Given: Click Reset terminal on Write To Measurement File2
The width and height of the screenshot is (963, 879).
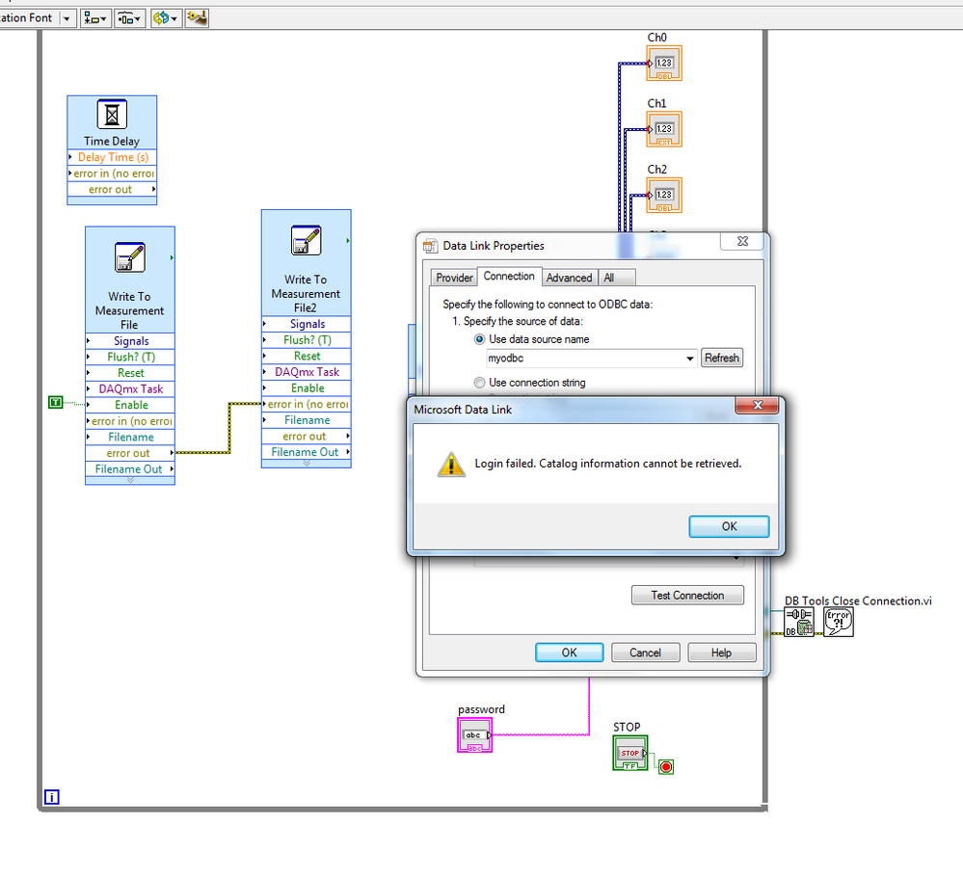Looking at the screenshot, I should [307, 356].
